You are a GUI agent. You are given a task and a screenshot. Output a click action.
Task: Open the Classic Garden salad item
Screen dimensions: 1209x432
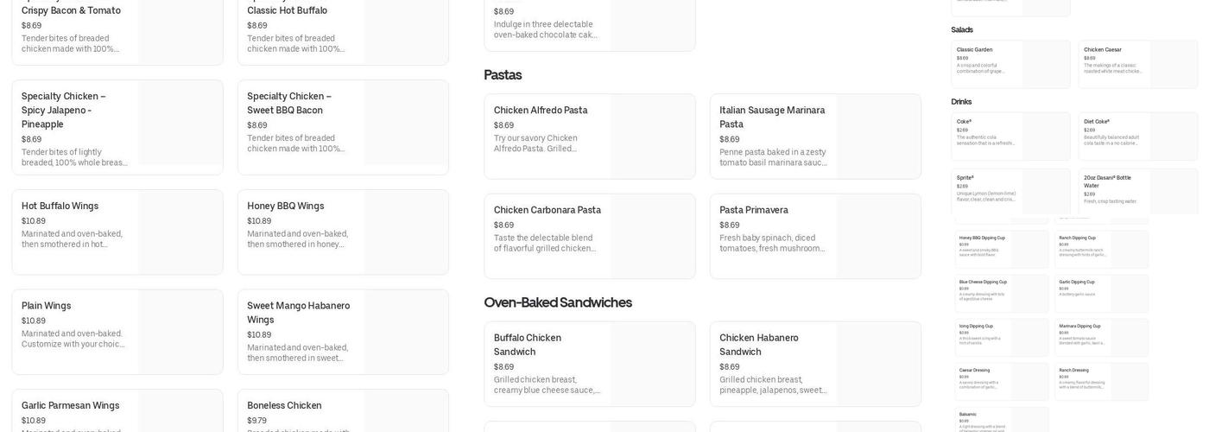coord(1010,64)
